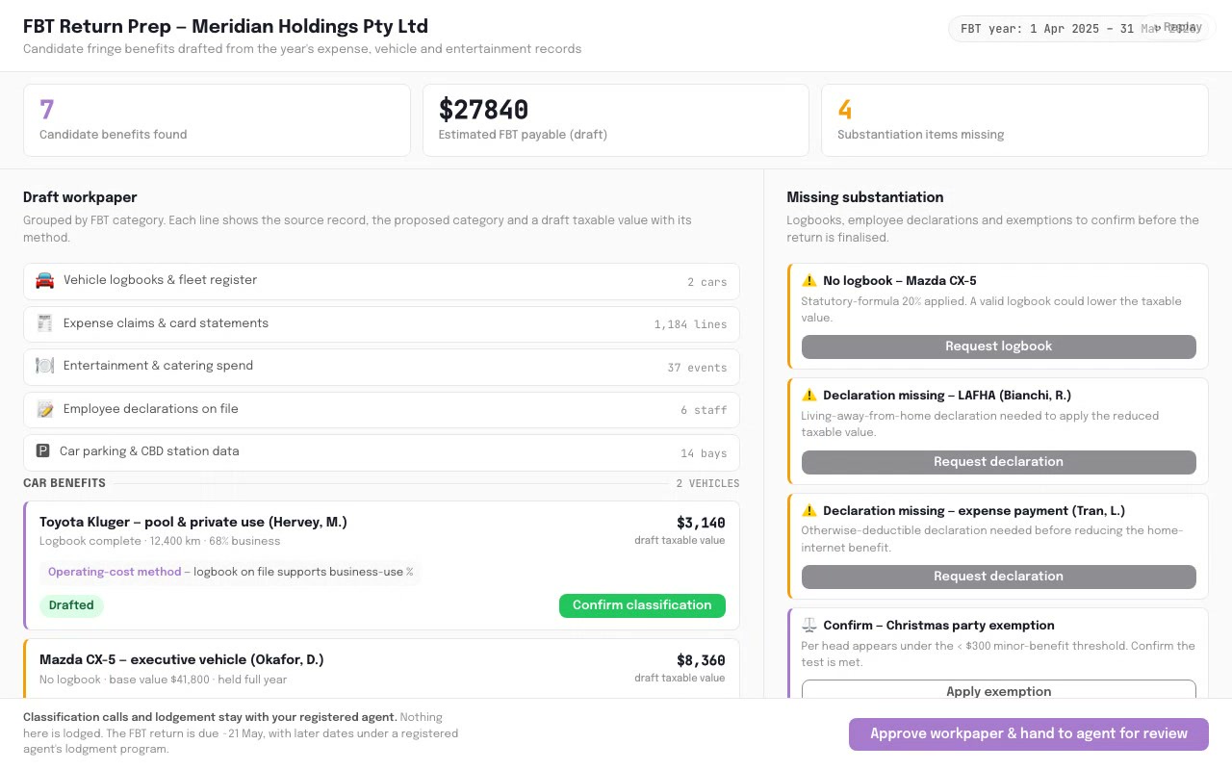Click No logbook – Mazda CX-5 title
The image size is (1232, 770).
[x=900, y=281]
